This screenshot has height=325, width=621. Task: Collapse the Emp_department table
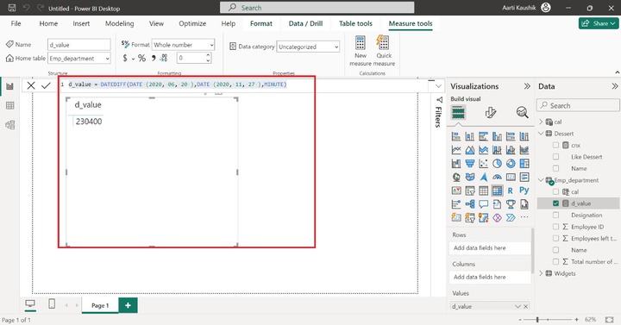coord(541,180)
